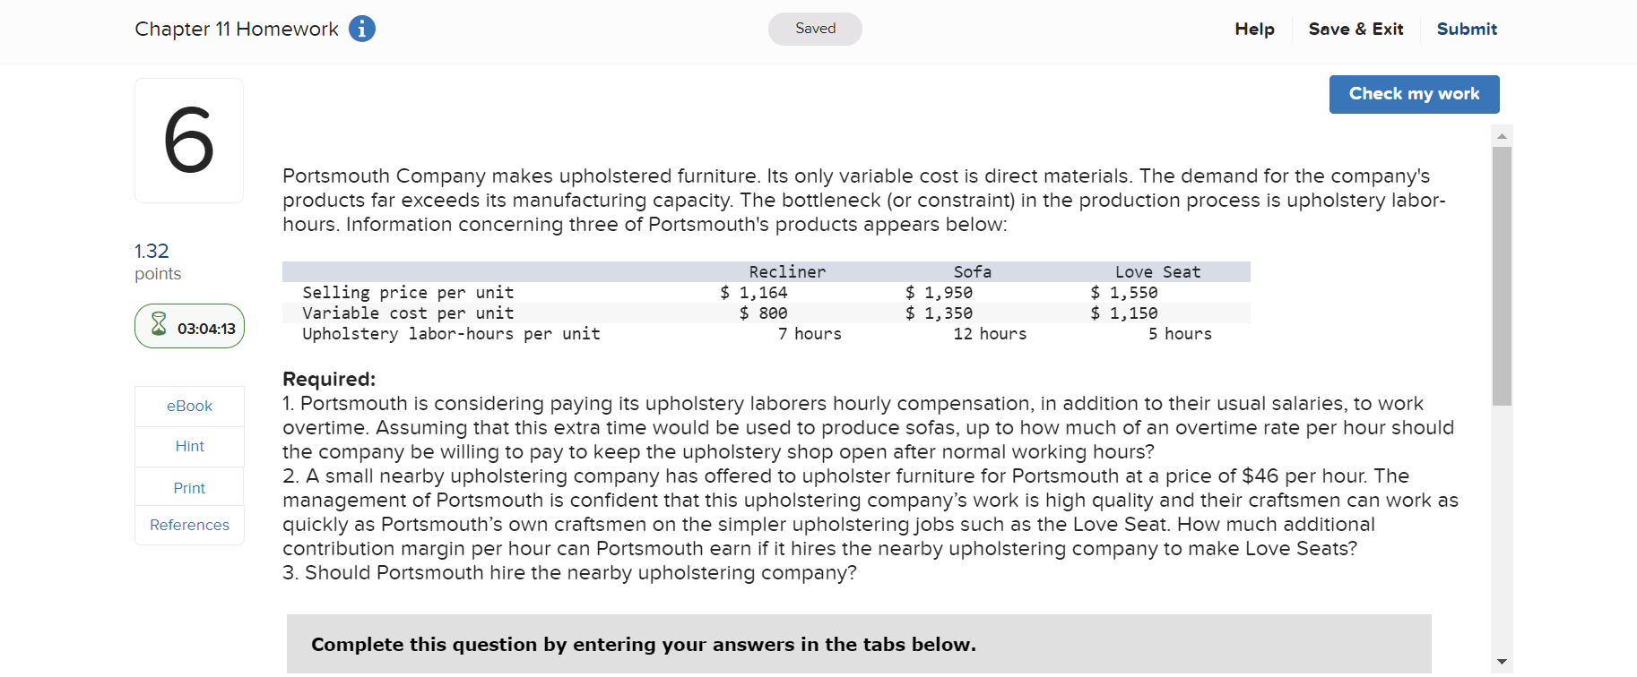Open the eBook link
Viewport: 1637px width, 677px height.
tap(188, 406)
